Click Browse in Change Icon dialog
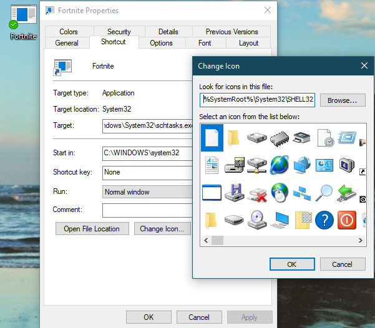The height and width of the screenshot is (328, 375). 343,100
